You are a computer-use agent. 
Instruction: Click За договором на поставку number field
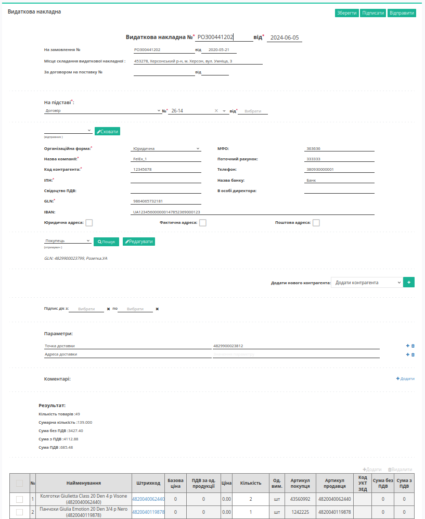(164, 72)
